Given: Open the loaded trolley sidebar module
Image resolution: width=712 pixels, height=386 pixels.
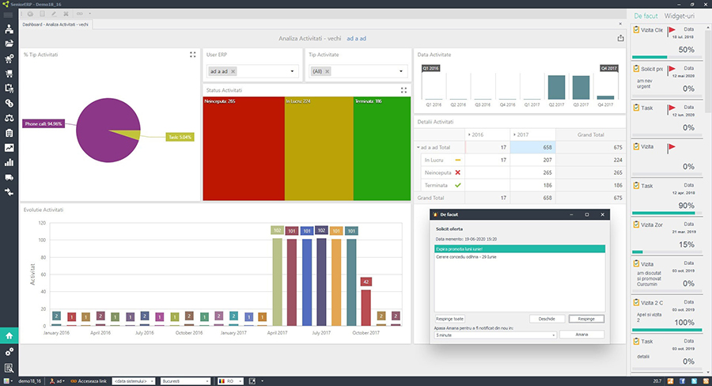Looking at the screenshot, I should 9,74.
